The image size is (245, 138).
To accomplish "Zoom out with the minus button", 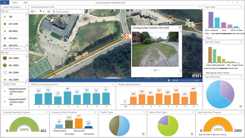I will [x=179, y=80].
